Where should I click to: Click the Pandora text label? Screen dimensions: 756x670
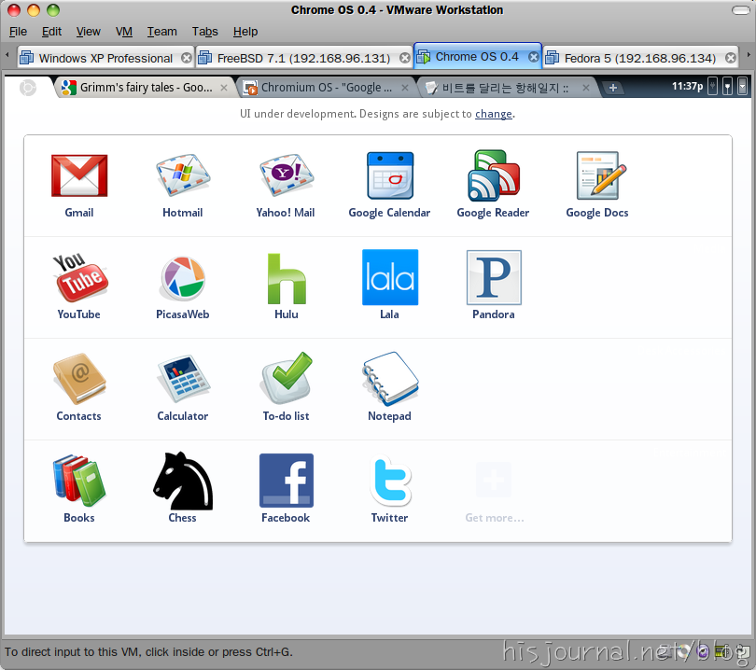(x=493, y=314)
